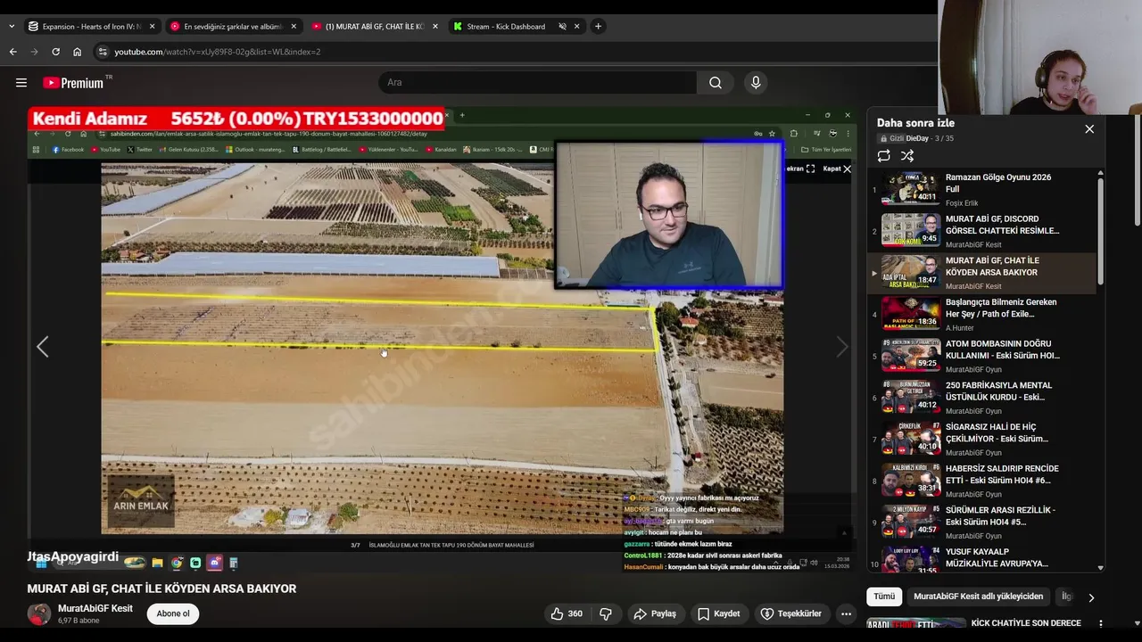The height and width of the screenshot is (642, 1142).
Task: Play YUSUF KAYAALP MÜZİKALİYLE AVRUPA'YA video
Action: coord(981,557)
